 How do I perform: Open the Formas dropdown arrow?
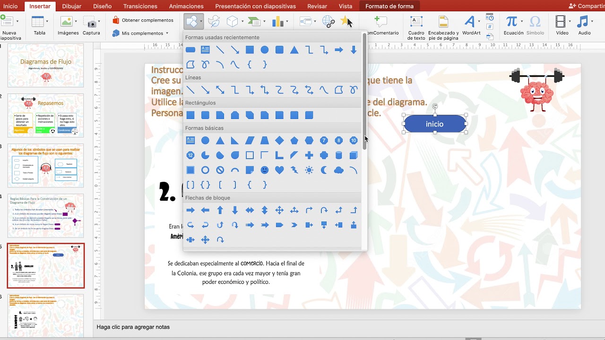click(201, 21)
